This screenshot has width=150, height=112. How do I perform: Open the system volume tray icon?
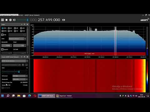click(x=136, y=96)
